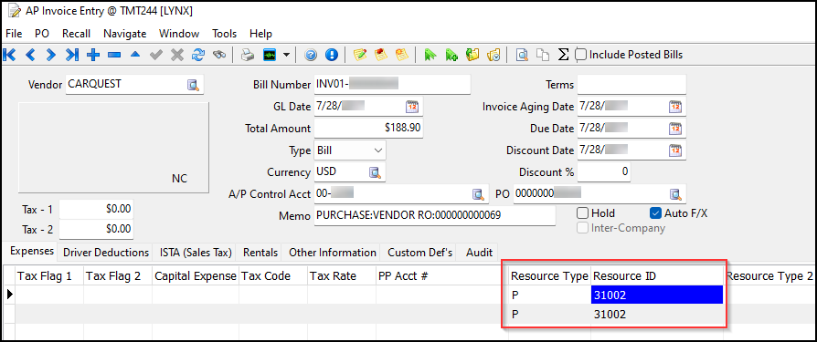The height and width of the screenshot is (342, 817).
Task: Toggle the Hold checkbox
Action: click(x=582, y=213)
